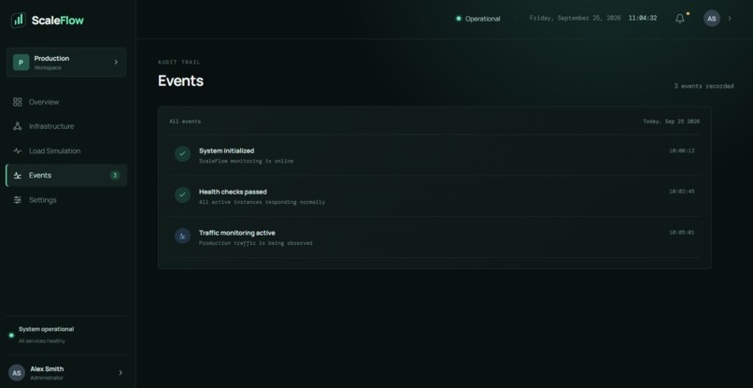Click the System initialized event title

[227, 151]
